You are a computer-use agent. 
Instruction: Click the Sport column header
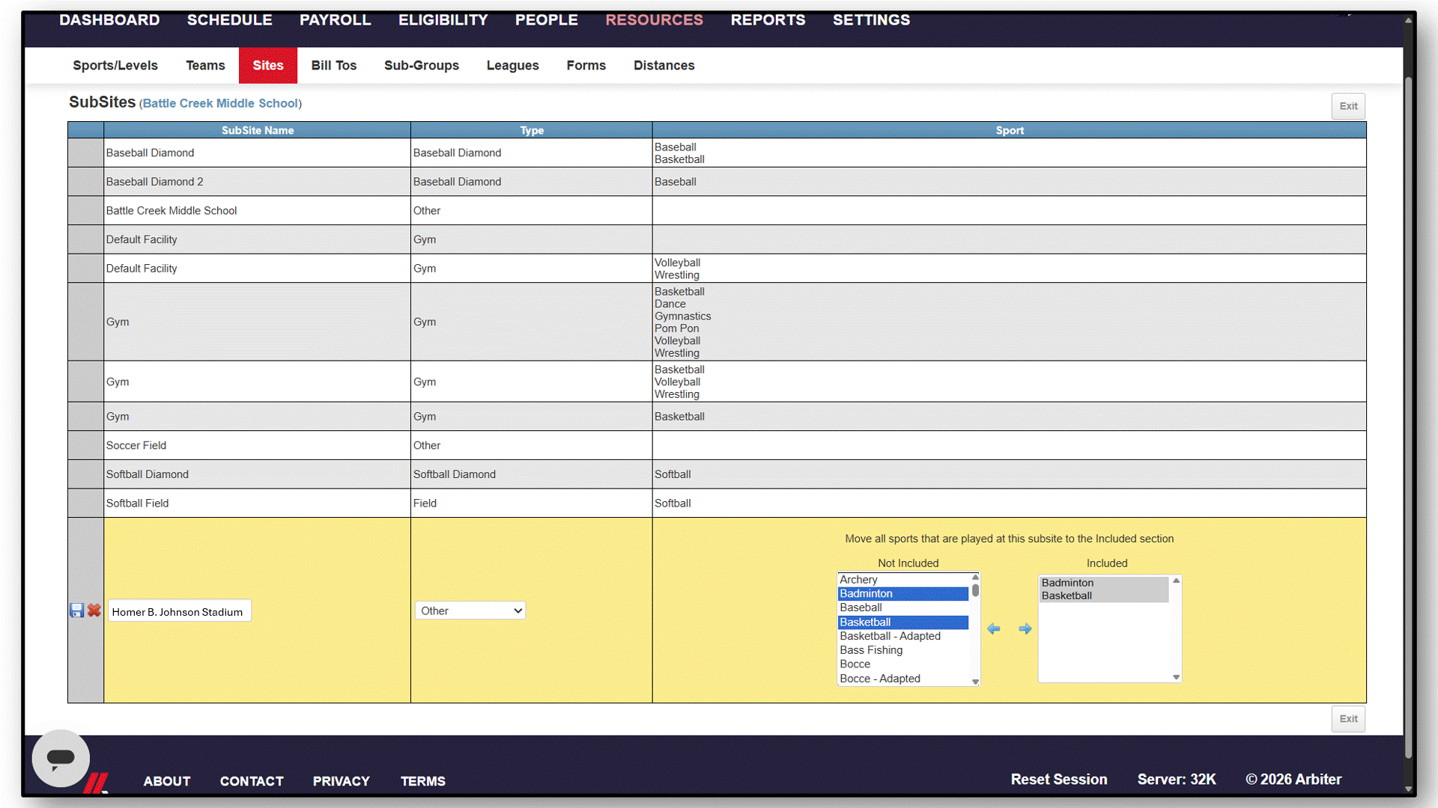point(1009,130)
